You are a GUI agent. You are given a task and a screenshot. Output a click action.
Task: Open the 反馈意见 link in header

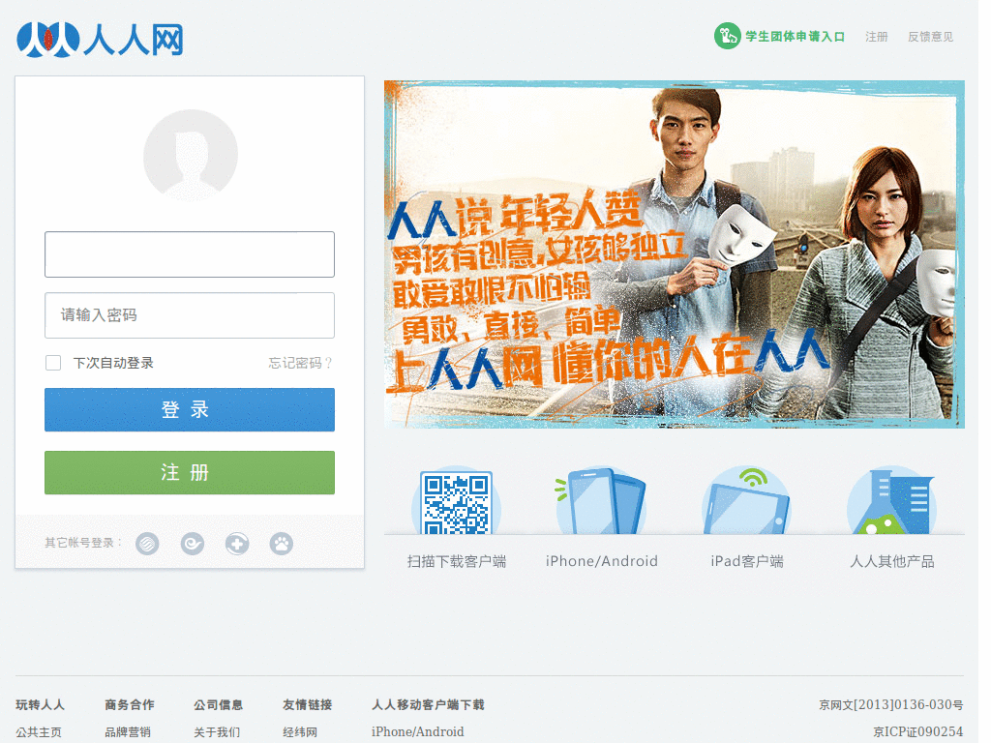click(x=930, y=37)
